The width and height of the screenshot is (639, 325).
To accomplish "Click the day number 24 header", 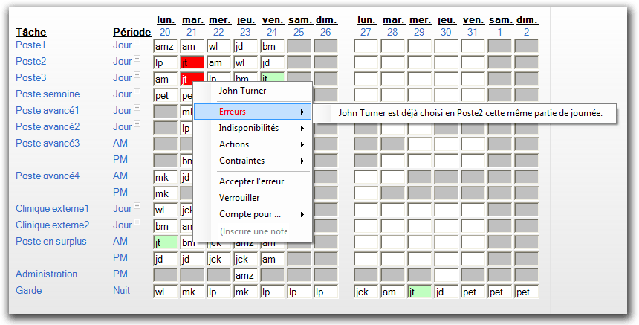I will pos(272,32).
